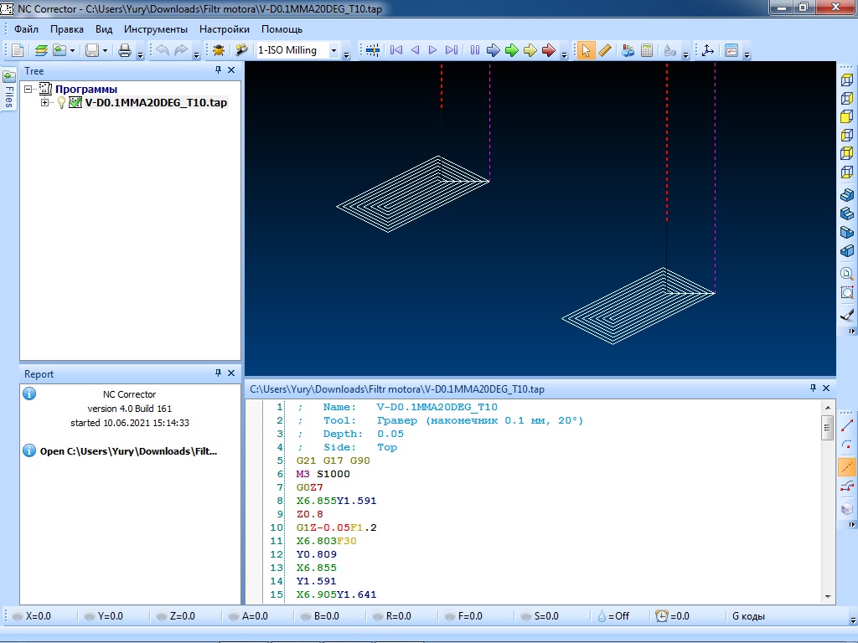The image size is (858, 643).
Task: Click the code editor vertical scrollbar down arrow
Action: pyautogui.click(x=829, y=596)
